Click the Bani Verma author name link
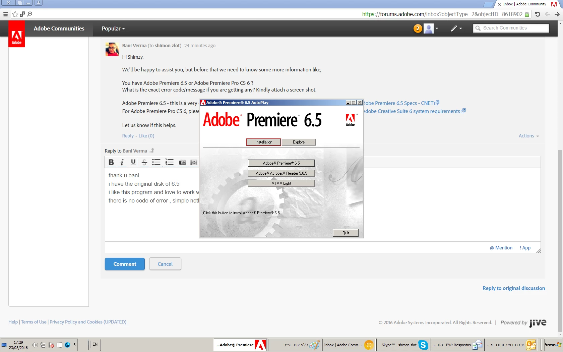The height and width of the screenshot is (352, 563). pyautogui.click(x=134, y=46)
